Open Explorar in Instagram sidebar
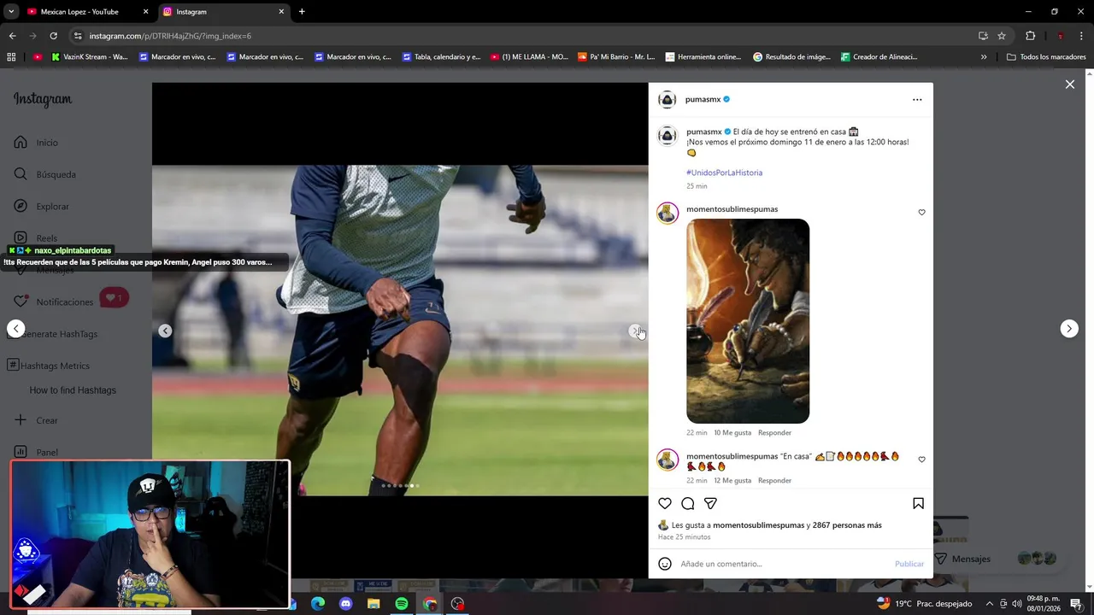 pos(41,206)
